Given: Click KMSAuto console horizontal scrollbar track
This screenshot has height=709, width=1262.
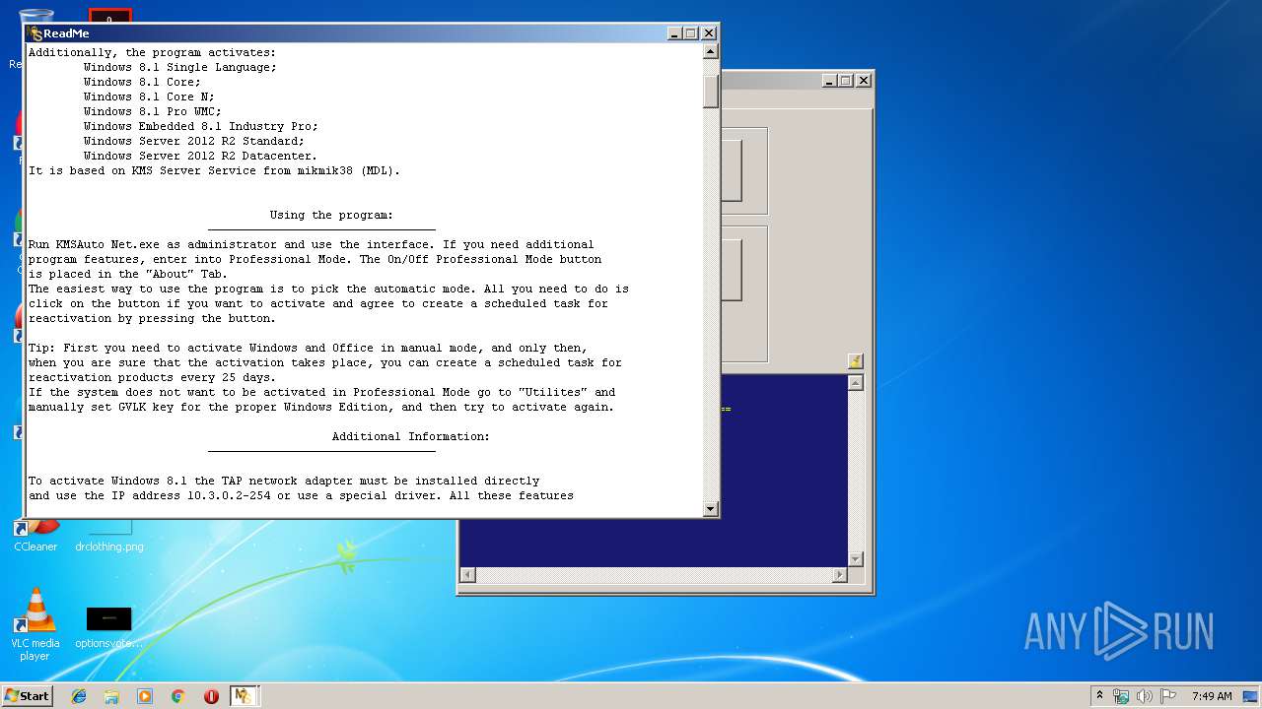Looking at the screenshot, I should tap(654, 575).
